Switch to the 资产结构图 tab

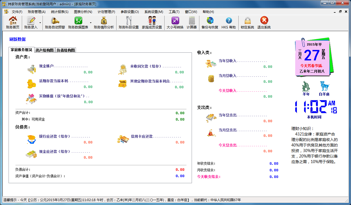44,50
